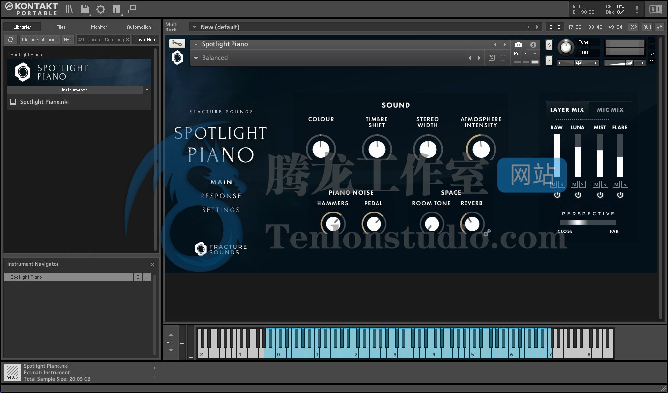Click the previous multi preset arrow
Viewport: 668px width, 393px height.
coord(528,27)
